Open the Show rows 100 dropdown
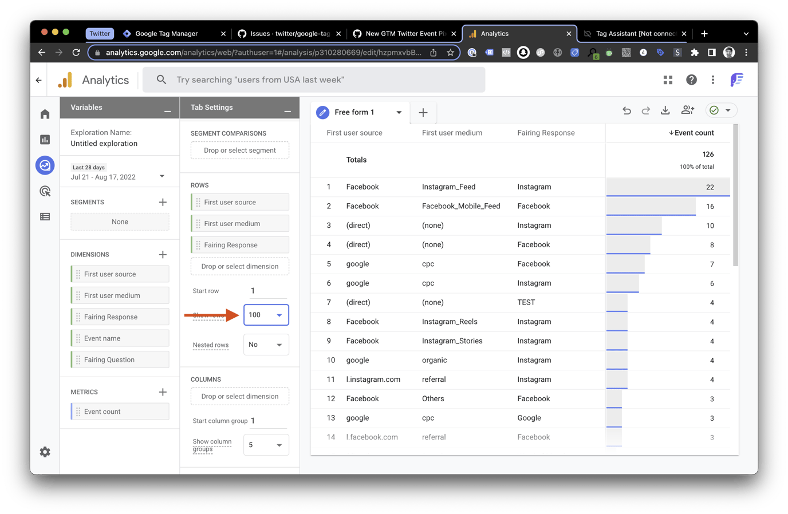The image size is (788, 514). coord(266,315)
